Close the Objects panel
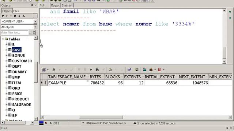The width and height of the screenshot is (234, 131). (x=35, y=5)
